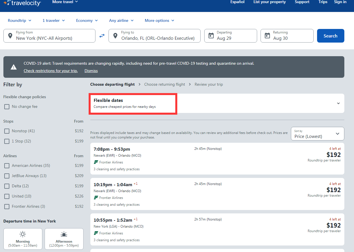The height and width of the screenshot is (252, 354).
Task: Open the Economy cabin class dropdown
Action: [87, 20]
